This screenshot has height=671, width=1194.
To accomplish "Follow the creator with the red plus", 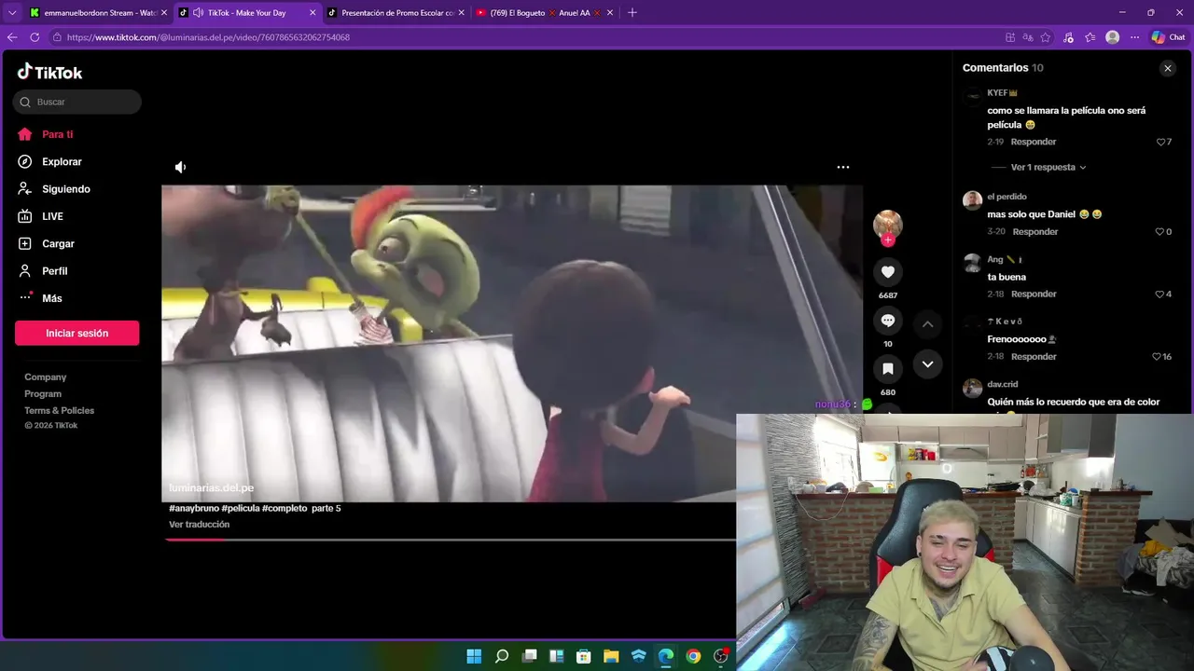I will (888, 240).
